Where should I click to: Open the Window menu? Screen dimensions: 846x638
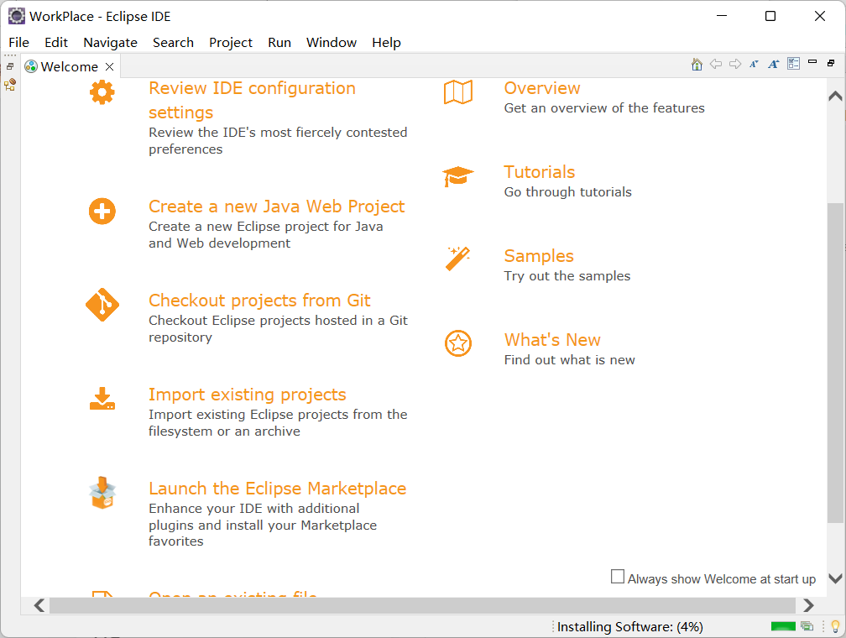coord(332,43)
